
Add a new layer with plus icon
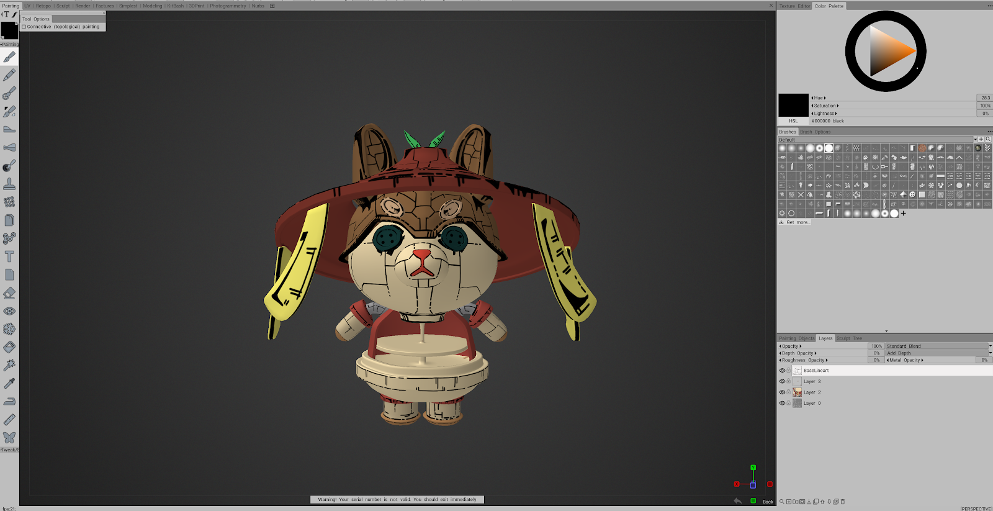[789, 502]
